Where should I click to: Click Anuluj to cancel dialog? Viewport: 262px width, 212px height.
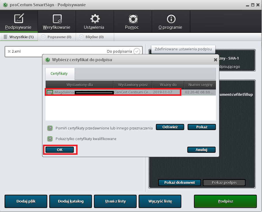(201, 150)
